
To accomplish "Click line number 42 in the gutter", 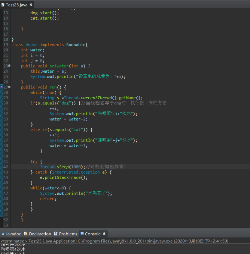I will tap(6, 167).
